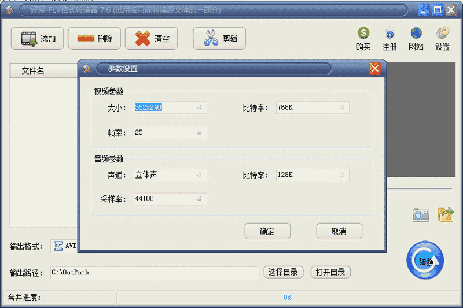Take a snapshot with the camera icon
Image resolution: width=463 pixels, height=308 pixels.
tap(421, 215)
